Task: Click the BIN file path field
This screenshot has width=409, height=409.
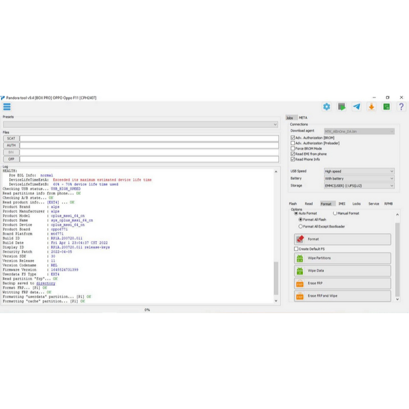Action: [x=149, y=152]
